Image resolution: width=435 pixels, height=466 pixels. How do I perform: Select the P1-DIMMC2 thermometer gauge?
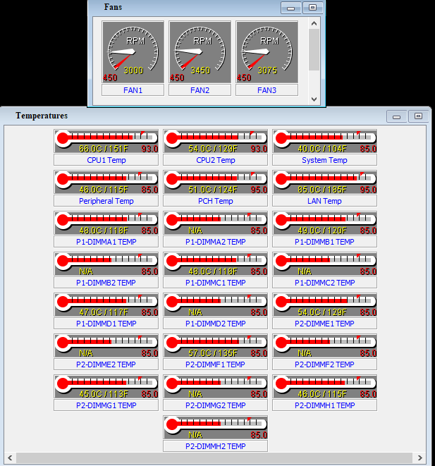[x=324, y=264]
